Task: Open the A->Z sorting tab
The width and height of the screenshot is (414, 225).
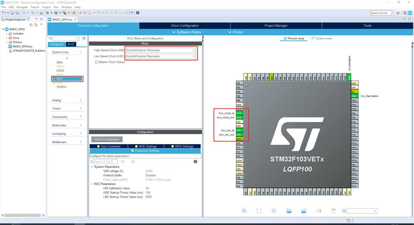Action: click(71, 44)
